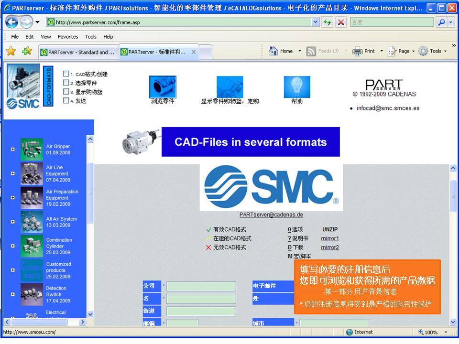This screenshot has height=344, width=459.
Task: Open the recent pages dropdown arrow
Action: pyautogui.click(x=37, y=22)
